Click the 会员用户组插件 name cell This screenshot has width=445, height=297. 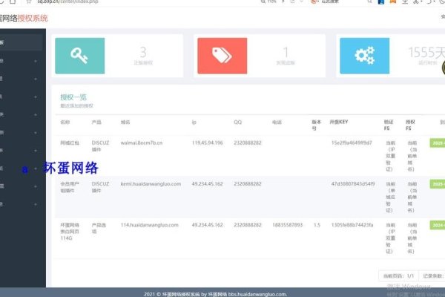[x=70, y=187]
